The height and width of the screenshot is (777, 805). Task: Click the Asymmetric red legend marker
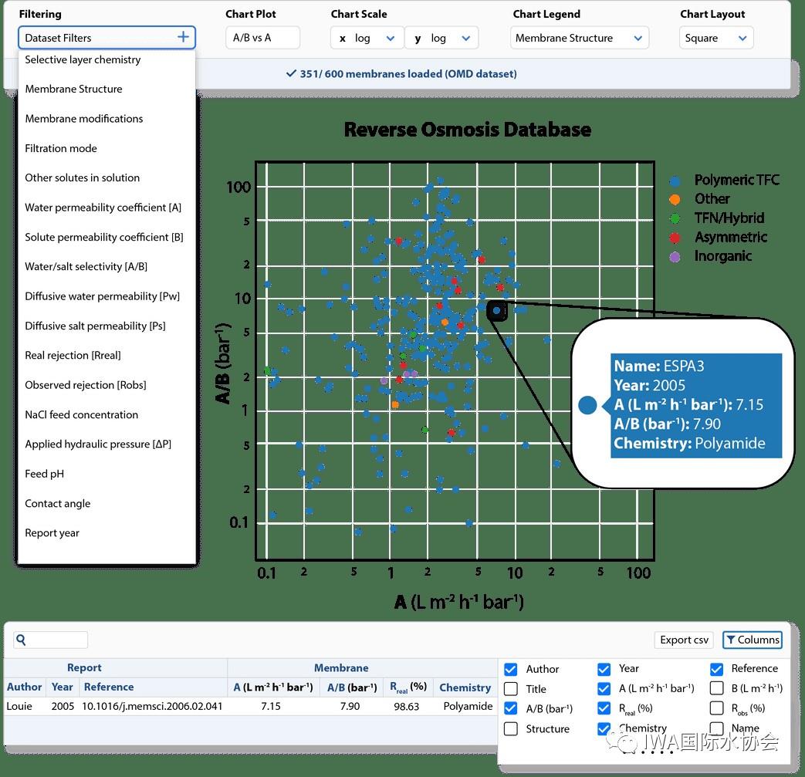click(676, 238)
